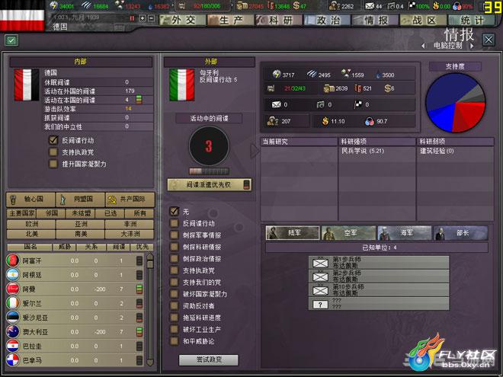
Task: Filter countries by 大洋洲
Action: 130,234
